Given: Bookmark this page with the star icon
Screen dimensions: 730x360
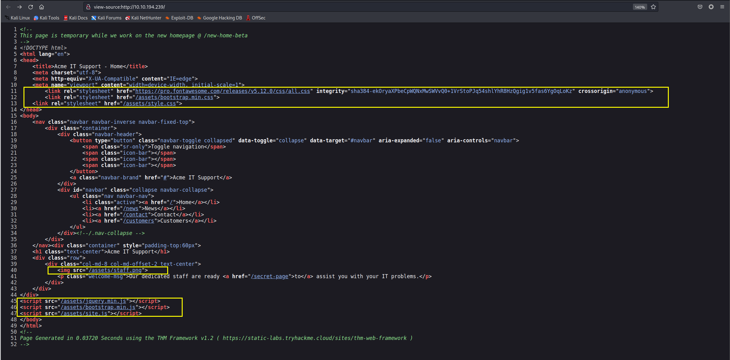Looking at the screenshot, I should (653, 7).
